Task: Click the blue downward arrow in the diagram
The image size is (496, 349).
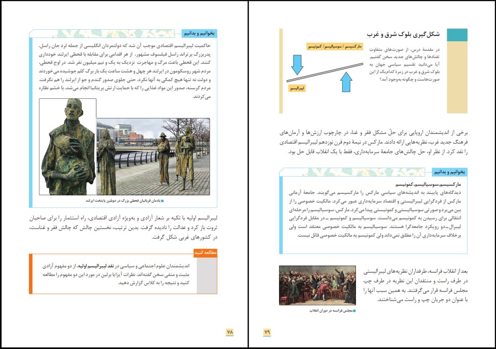Action: point(297,65)
